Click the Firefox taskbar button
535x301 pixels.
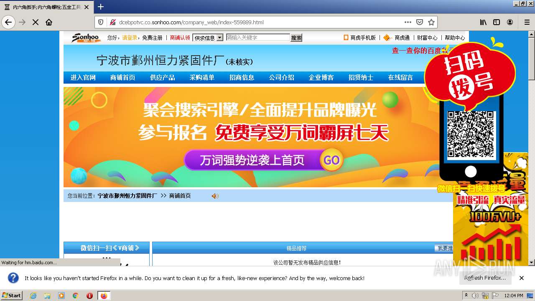click(104, 296)
